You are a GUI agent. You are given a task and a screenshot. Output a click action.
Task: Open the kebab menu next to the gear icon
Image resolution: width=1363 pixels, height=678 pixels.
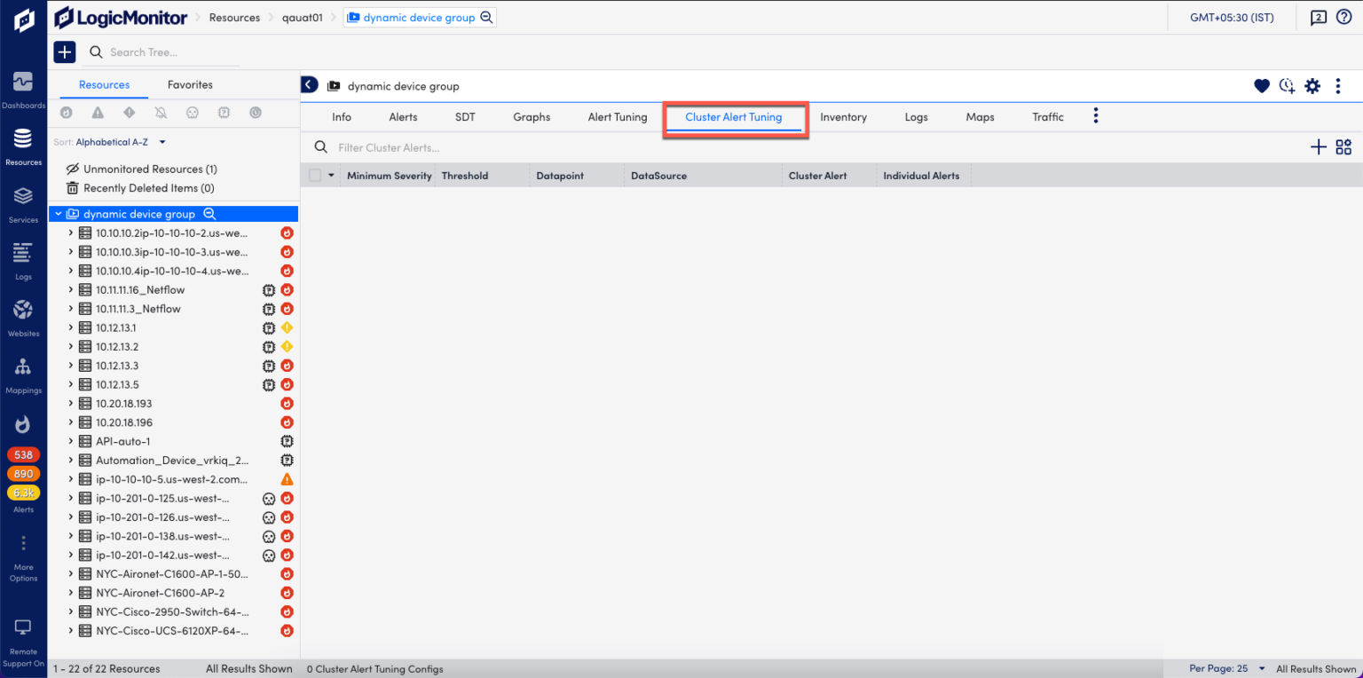click(x=1338, y=86)
